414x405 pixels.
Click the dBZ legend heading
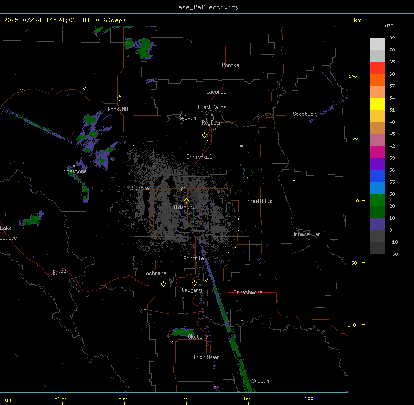[x=389, y=25]
